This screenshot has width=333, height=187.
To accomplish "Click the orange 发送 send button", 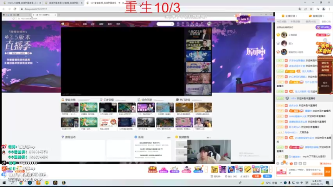I will pos(328,172).
